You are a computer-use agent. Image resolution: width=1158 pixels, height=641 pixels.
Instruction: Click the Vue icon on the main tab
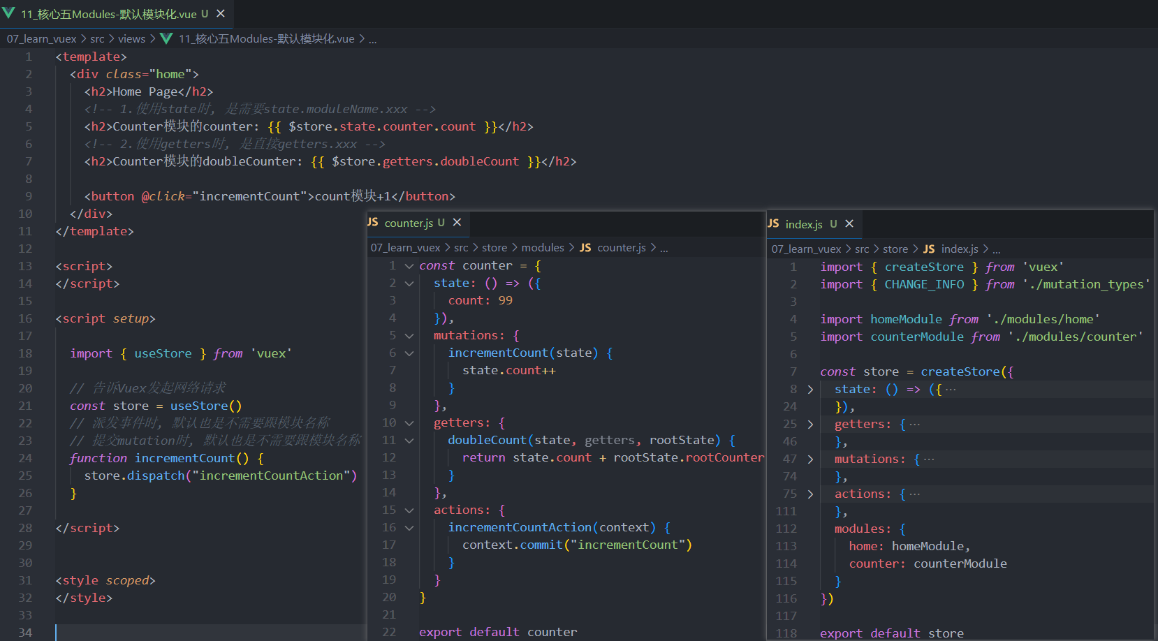pos(8,13)
